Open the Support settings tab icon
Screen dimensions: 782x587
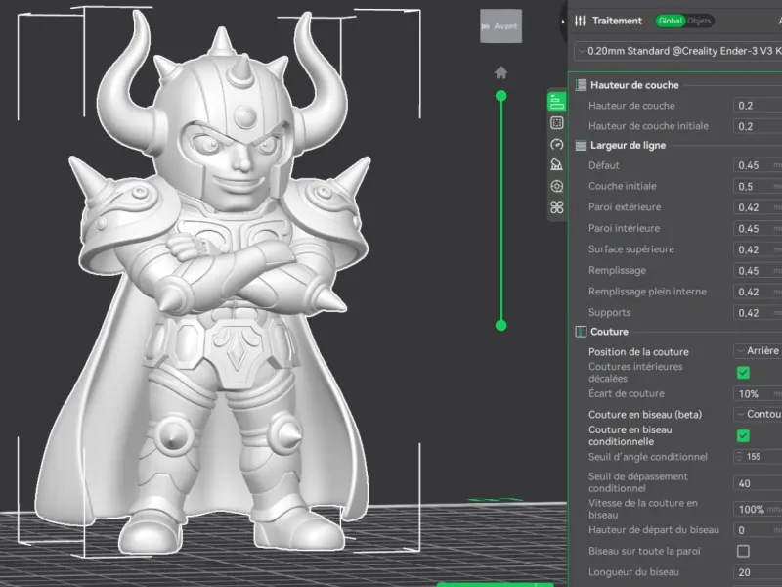pos(556,164)
